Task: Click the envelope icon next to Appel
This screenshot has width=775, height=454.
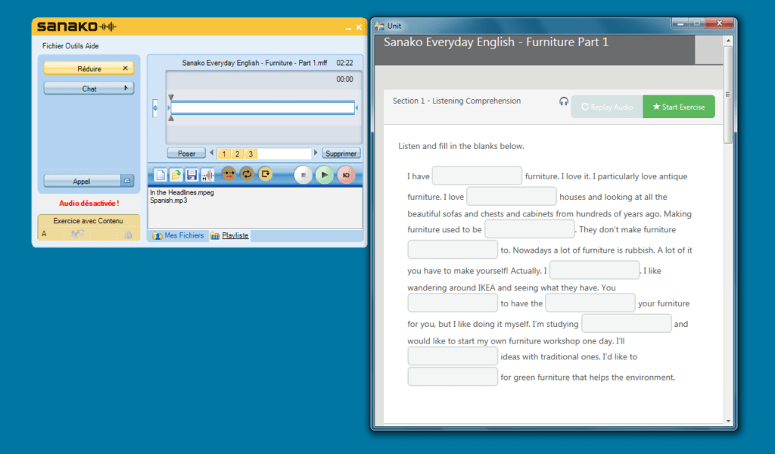Action: pyautogui.click(x=128, y=181)
